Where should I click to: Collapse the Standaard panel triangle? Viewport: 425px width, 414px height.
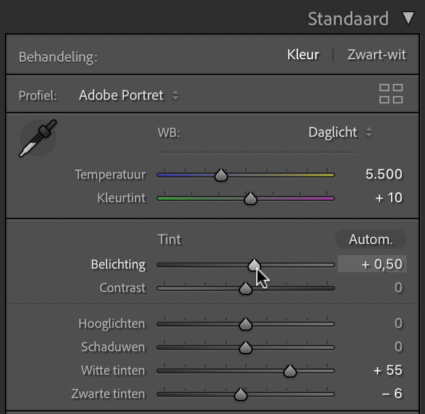pyautogui.click(x=408, y=18)
